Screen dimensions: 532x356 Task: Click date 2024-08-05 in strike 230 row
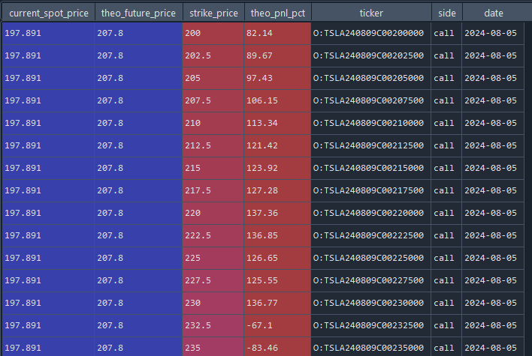tap(493, 304)
